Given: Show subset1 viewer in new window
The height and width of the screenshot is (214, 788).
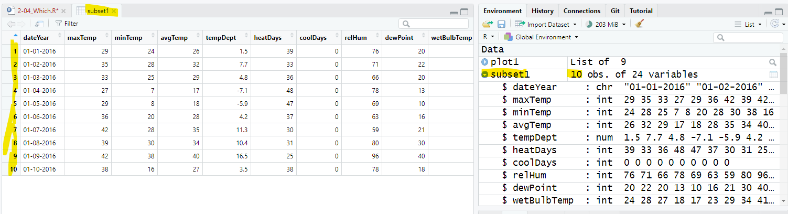Looking at the screenshot, I should (x=39, y=24).
